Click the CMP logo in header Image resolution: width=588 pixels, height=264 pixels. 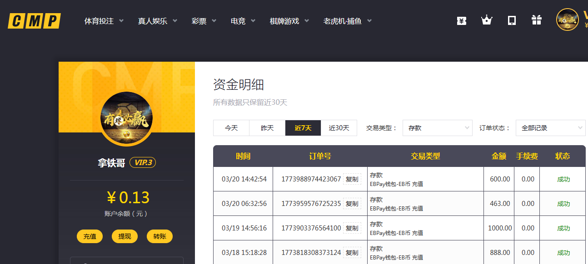[34, 21]
